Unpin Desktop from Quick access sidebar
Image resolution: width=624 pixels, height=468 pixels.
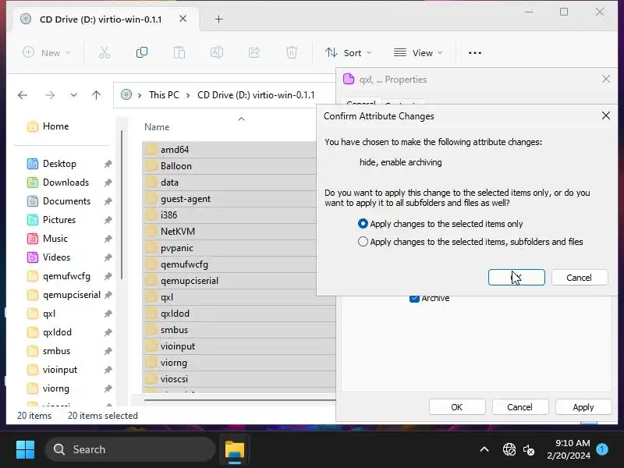tap(108, 164)
